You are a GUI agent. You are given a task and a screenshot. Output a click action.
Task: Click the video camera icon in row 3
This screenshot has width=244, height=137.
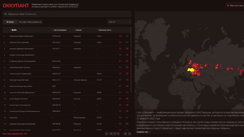tap(127, 49)
